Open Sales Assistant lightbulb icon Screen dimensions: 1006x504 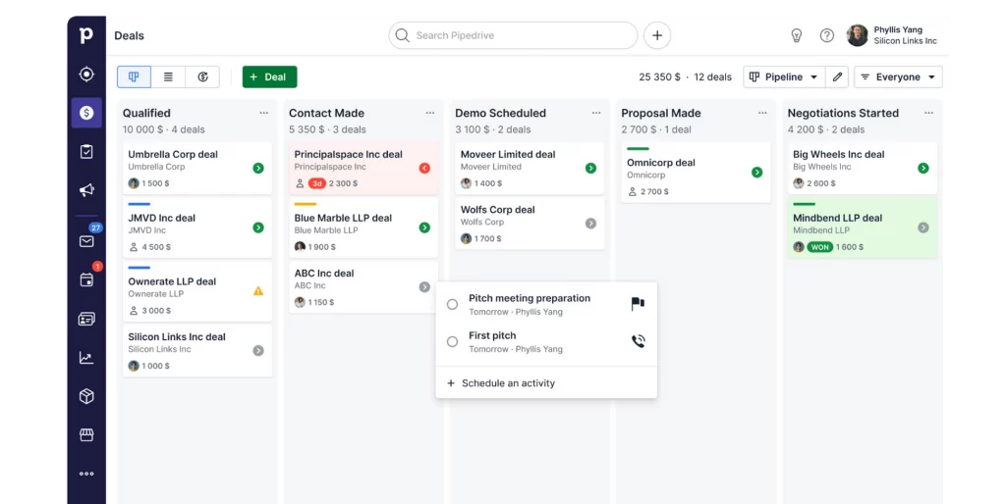coord(796,35)
